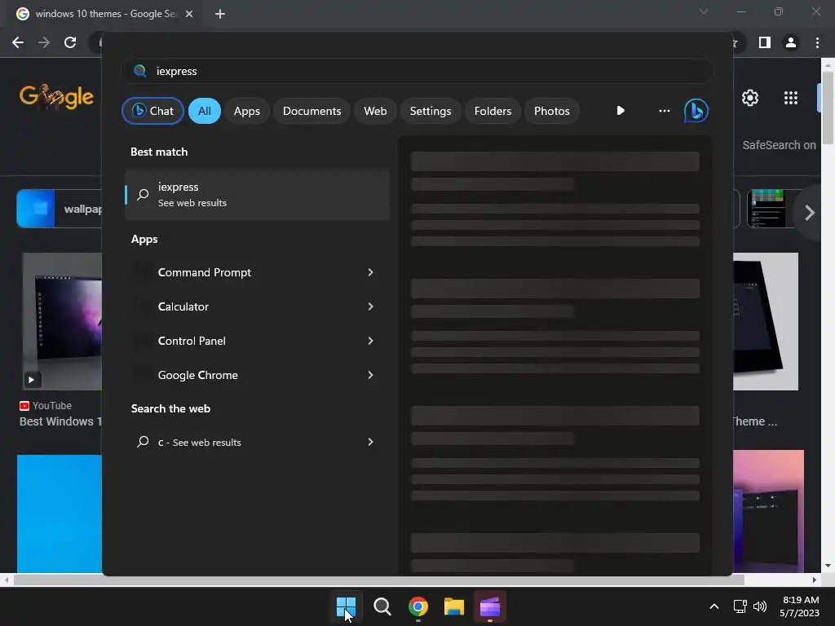This screenshot has width=835, height=626.
Task: Open the network status tray icon
Action: (x=740, y=606)
